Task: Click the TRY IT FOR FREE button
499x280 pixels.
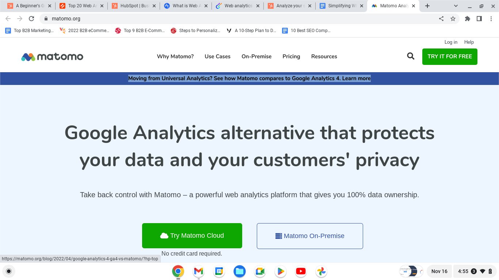Action: click(x=450, y=57)
